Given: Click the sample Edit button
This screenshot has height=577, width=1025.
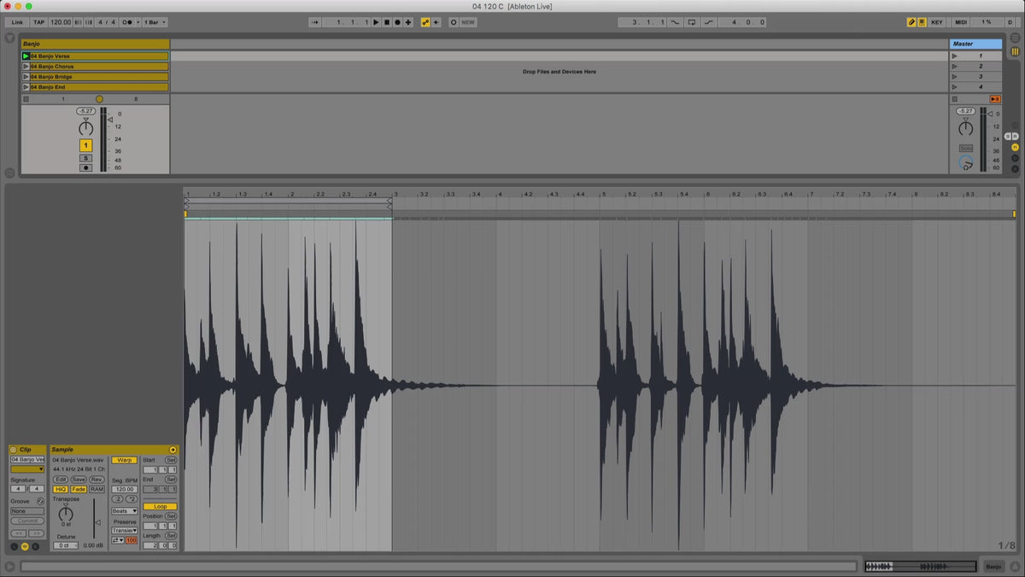Looking at the screenshot, I should click(x=61, y=480).
